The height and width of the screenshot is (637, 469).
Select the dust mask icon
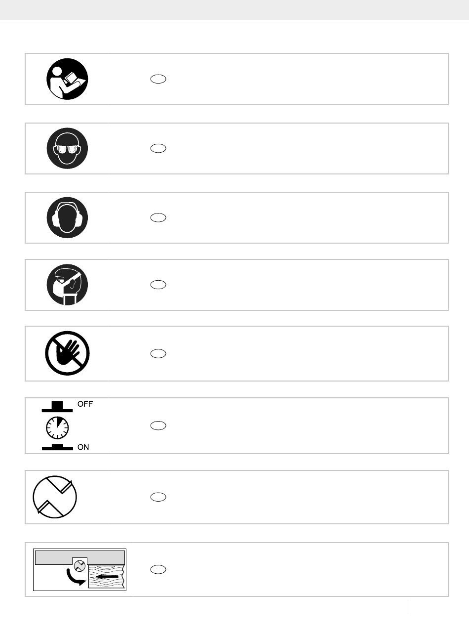click(67, 285)
